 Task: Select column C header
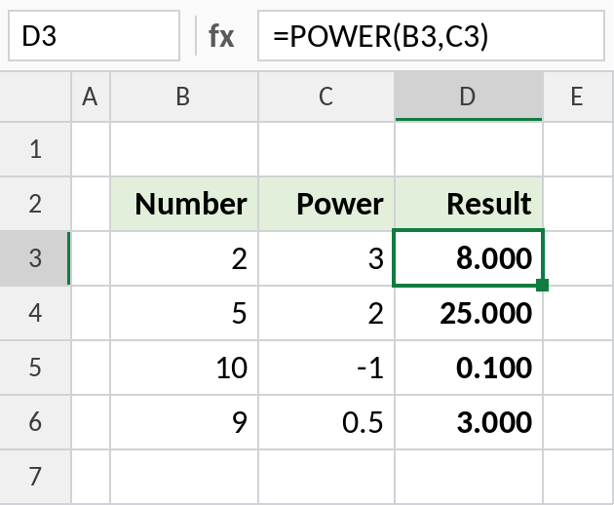tap(326, 97)
